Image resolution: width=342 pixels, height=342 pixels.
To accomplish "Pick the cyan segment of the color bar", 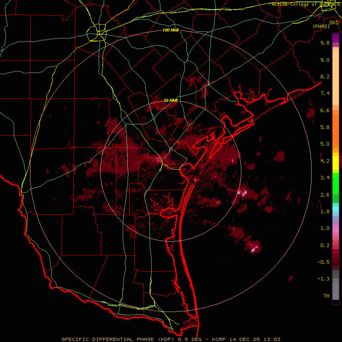I will click(x=336, y=209).
